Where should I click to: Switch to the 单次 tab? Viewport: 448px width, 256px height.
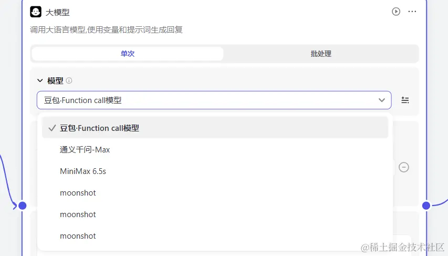[128, 54]
